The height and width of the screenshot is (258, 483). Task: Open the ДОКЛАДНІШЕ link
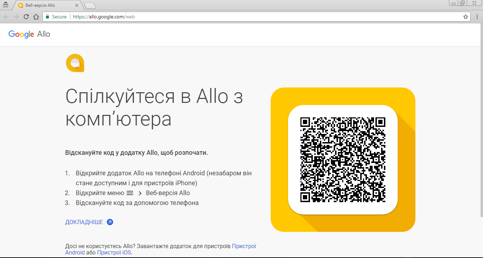84,222
